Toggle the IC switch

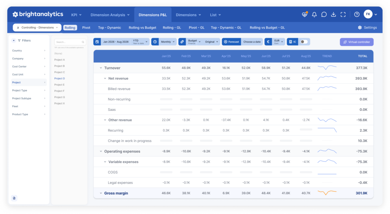pos(304,42)
